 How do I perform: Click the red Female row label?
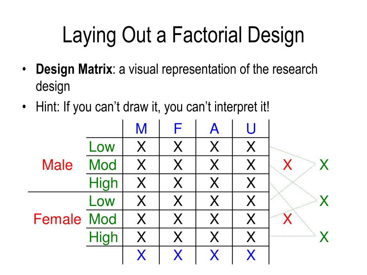point(57,219)
